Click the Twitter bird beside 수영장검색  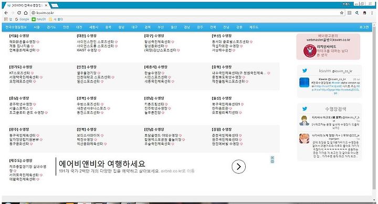[304, 109]
